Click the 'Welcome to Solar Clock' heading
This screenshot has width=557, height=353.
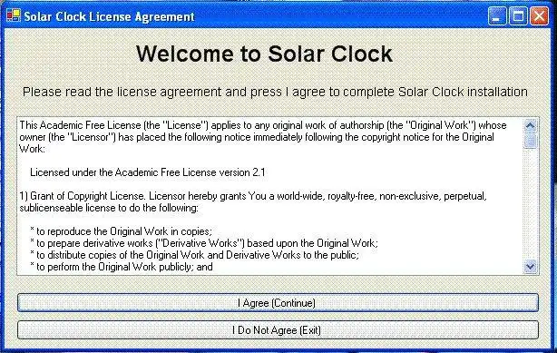click(x=264, y=54)
